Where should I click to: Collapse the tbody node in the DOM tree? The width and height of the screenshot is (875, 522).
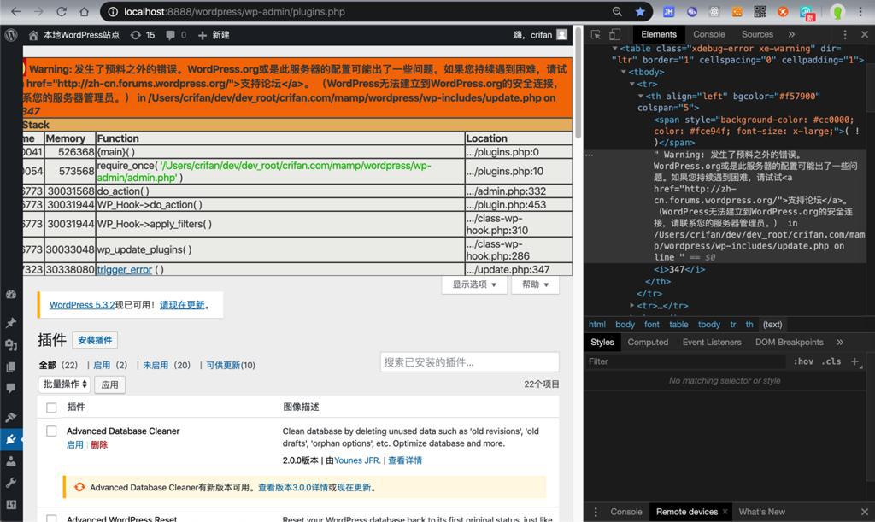coord(623,72)
